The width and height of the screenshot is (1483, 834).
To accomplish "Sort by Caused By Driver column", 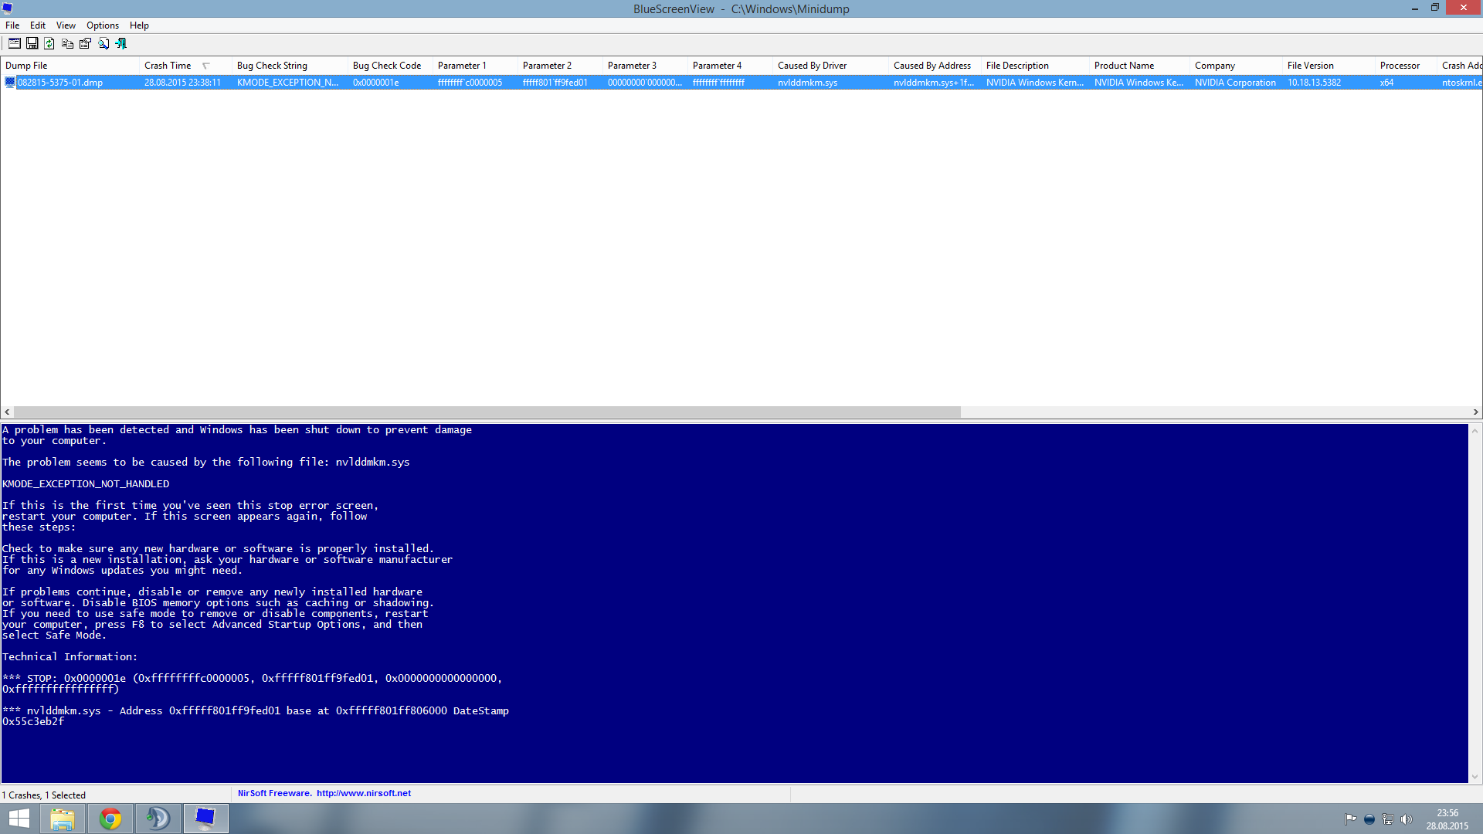I will point(812,66).
